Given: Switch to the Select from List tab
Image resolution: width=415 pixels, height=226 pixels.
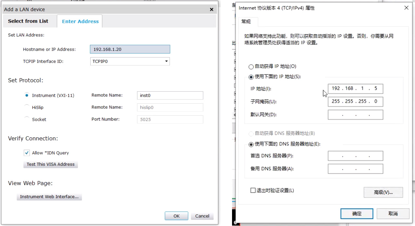Looking at the screenshot, I should [28, 21].
